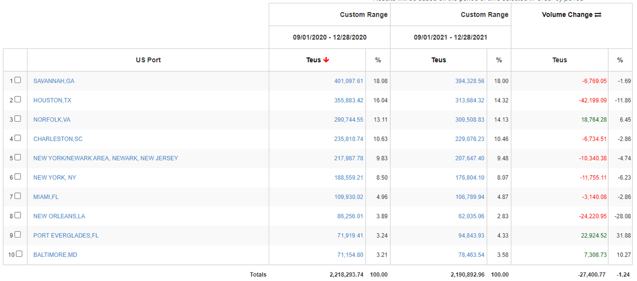The height and width of the screenshot is (281, 637).
Task: Click Newark 2021 value 207,647.40
Action: click(x=469, y=158)
